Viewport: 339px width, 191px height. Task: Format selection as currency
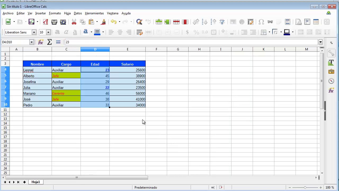(187, 32)
